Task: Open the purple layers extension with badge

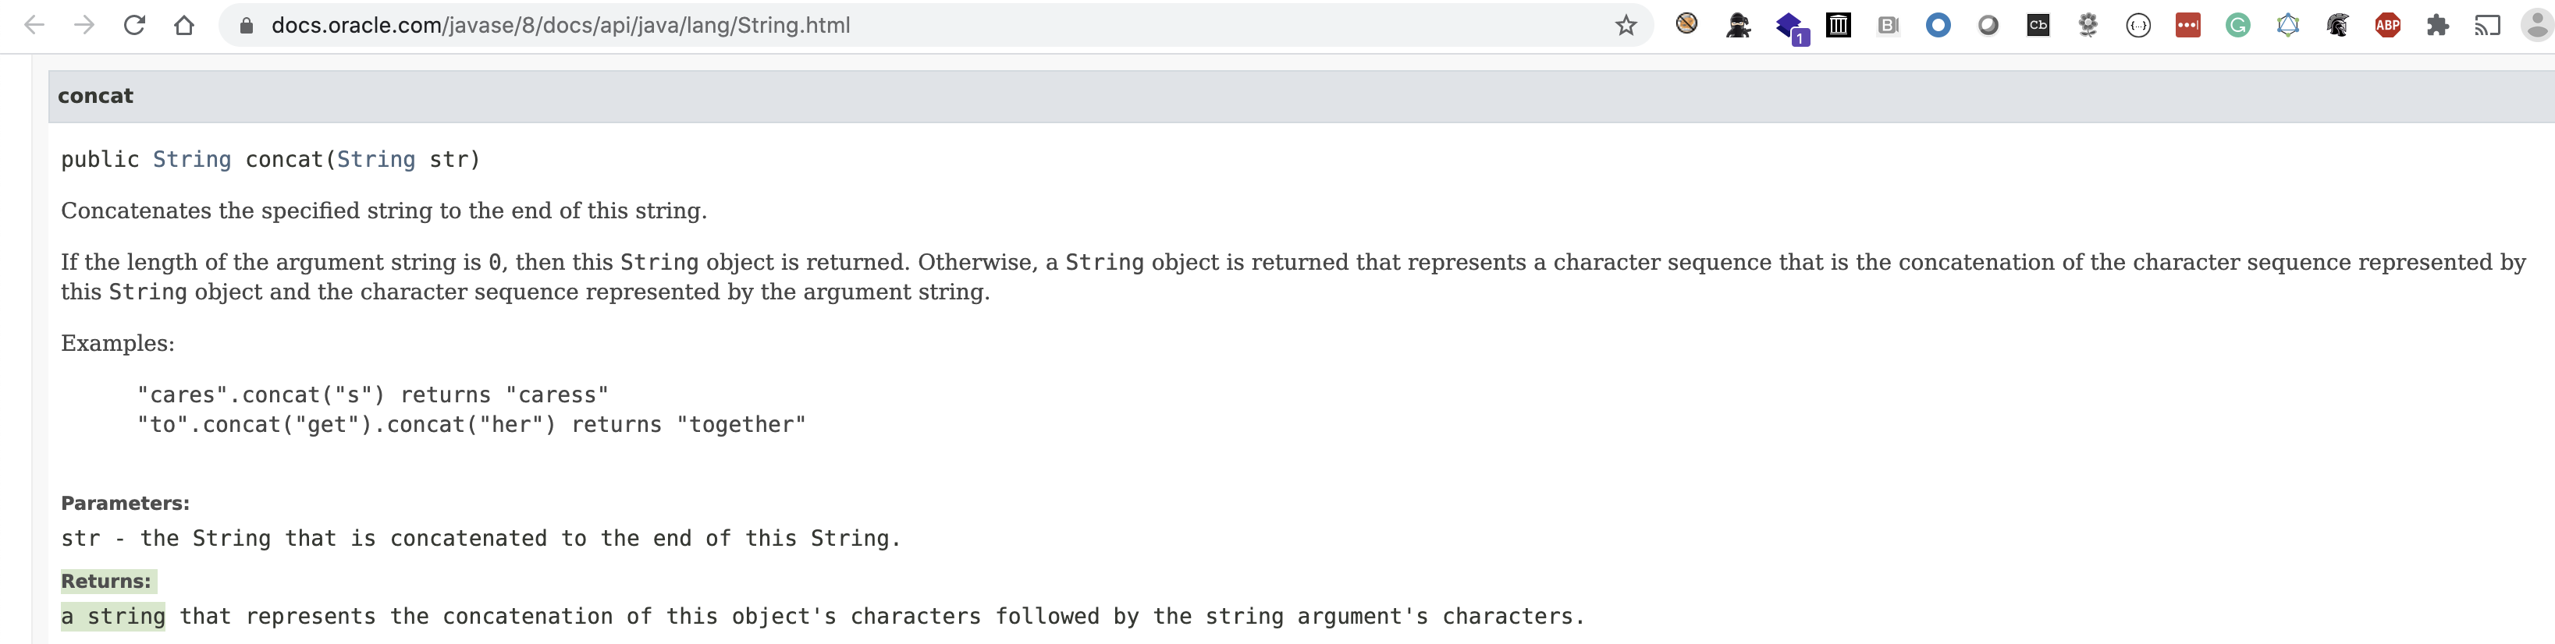Action: [x=1790, y=28]
